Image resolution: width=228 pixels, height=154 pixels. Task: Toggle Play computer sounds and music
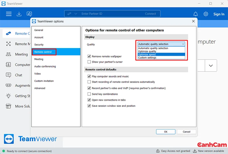coord(89,76)
